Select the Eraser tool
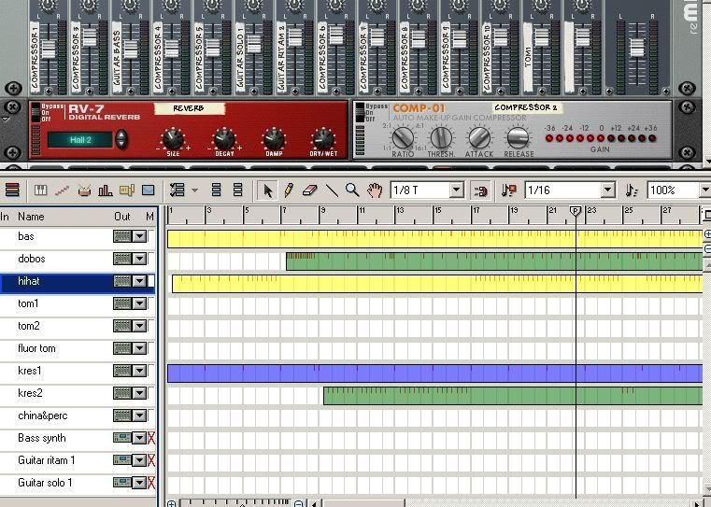711x507 pixels. tap(309, 190)
